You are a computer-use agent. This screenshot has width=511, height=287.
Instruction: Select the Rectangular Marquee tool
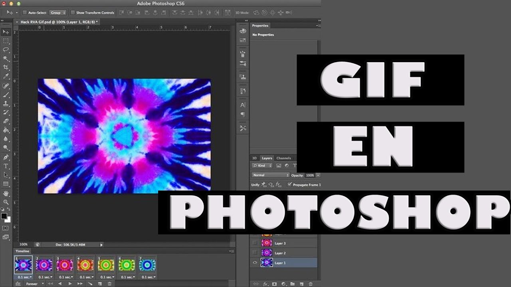point(6,41)
